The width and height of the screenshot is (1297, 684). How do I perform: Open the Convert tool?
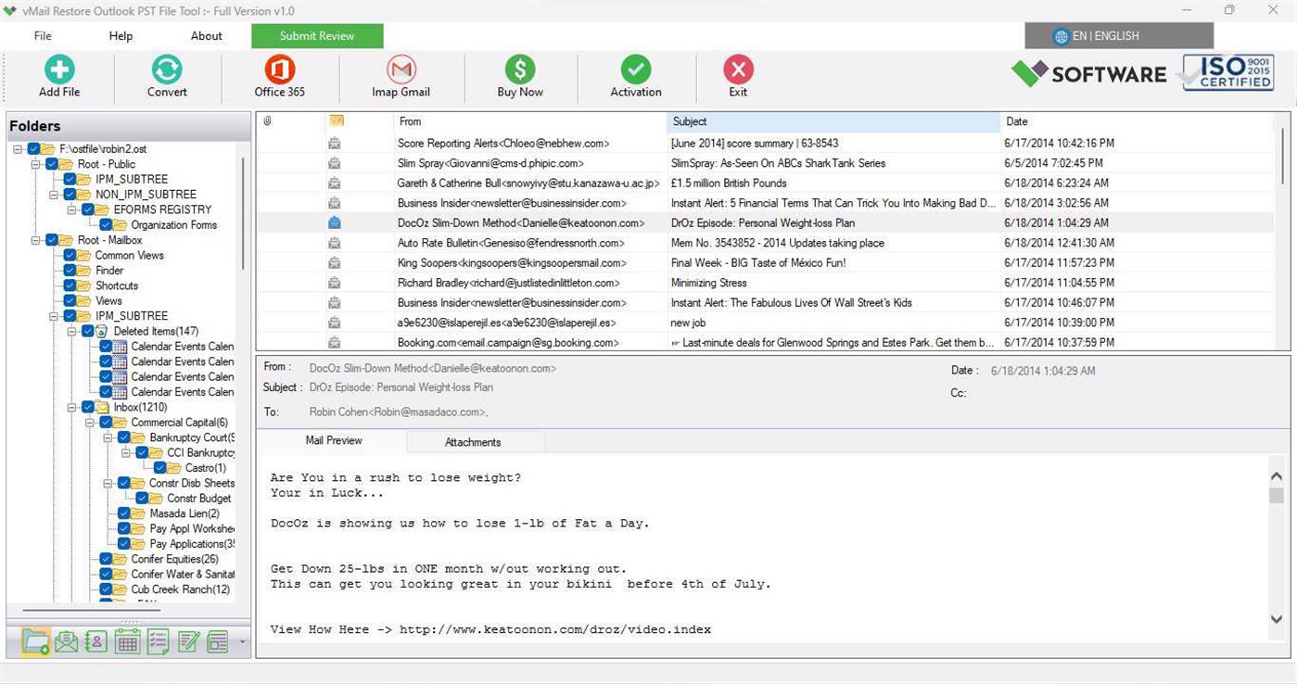(166, 74)
